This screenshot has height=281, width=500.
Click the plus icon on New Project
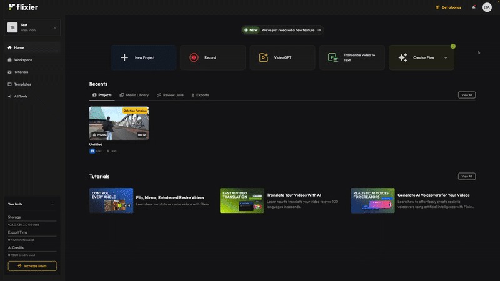[x=124, y=57]
